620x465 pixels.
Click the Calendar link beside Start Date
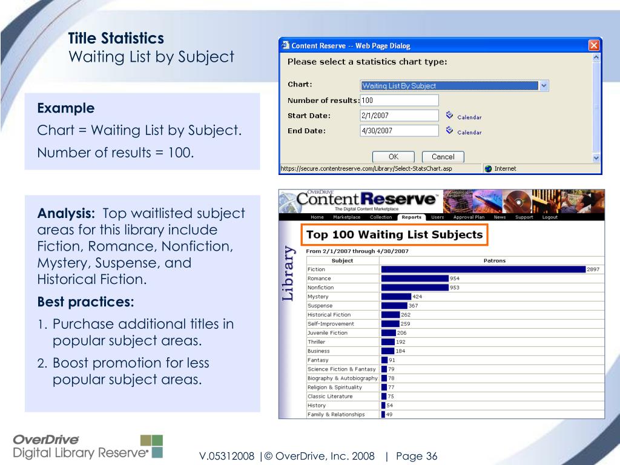point(469,117)
